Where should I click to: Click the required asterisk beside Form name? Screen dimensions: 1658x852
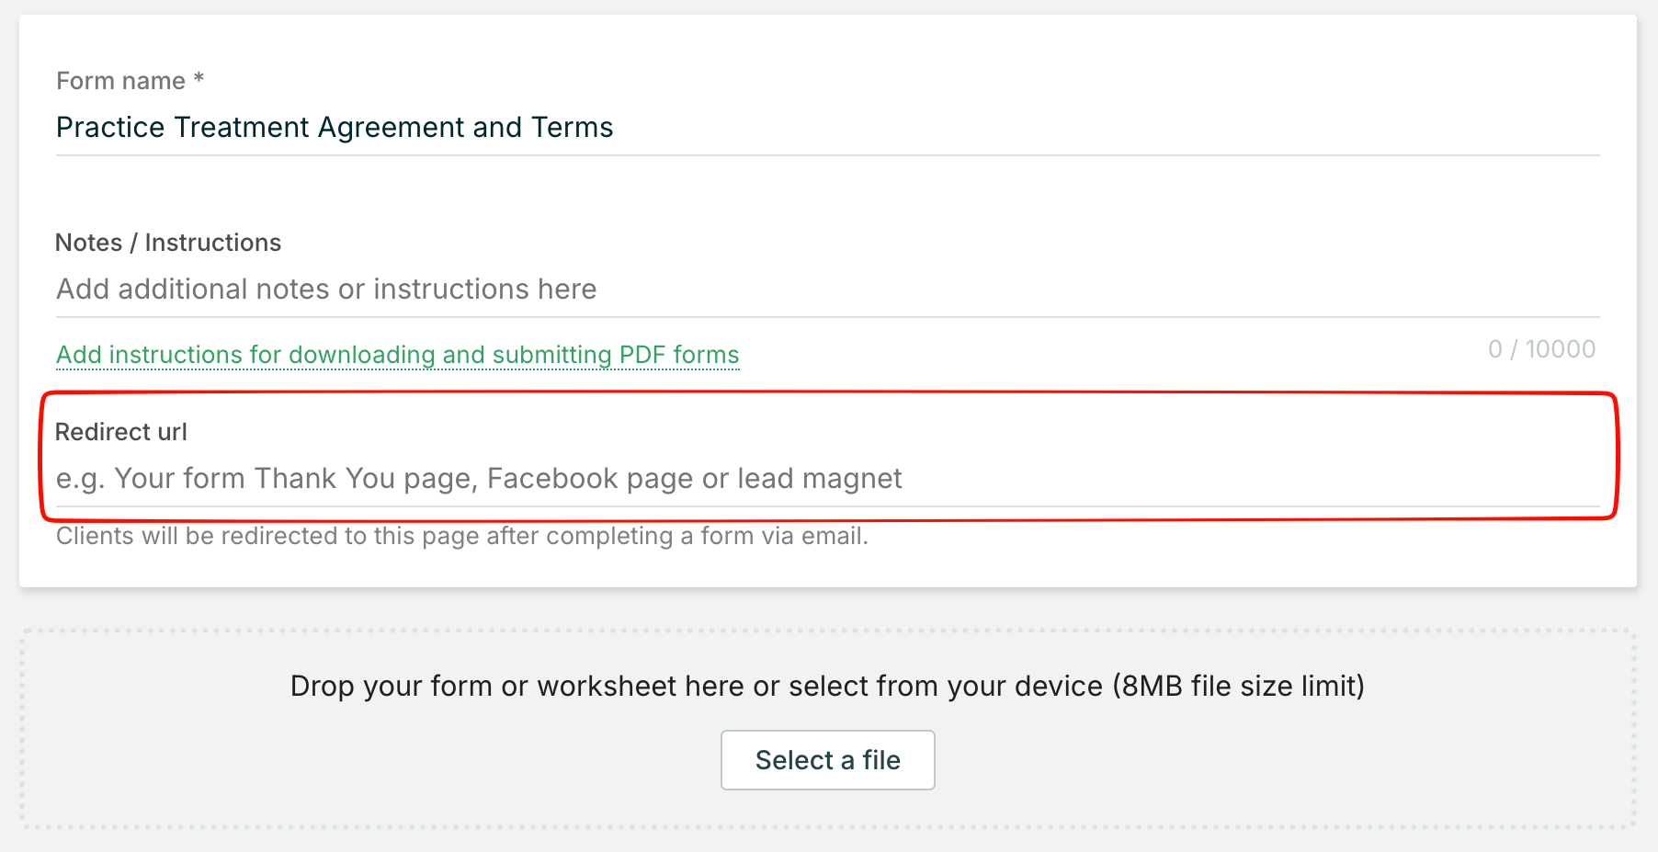199,79
